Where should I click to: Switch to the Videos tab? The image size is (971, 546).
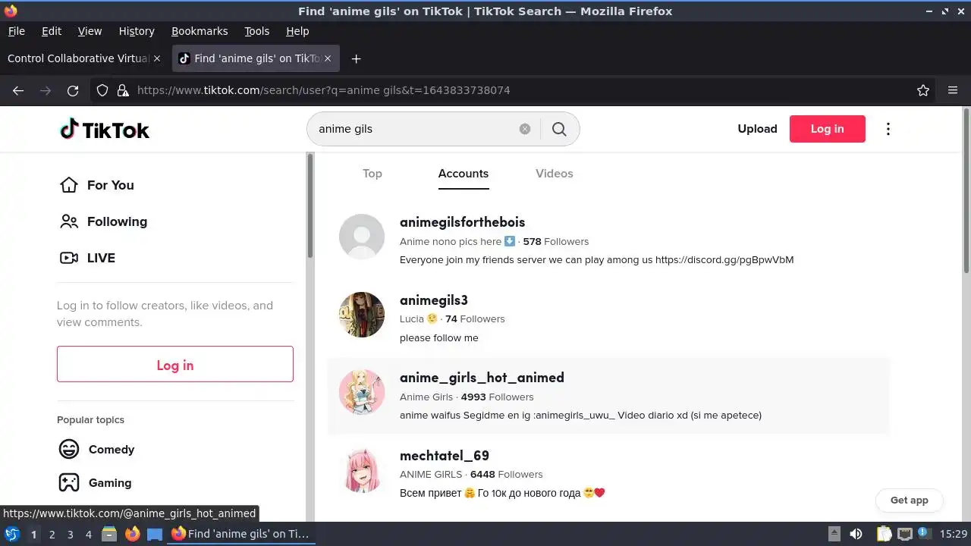pos(555,174)
